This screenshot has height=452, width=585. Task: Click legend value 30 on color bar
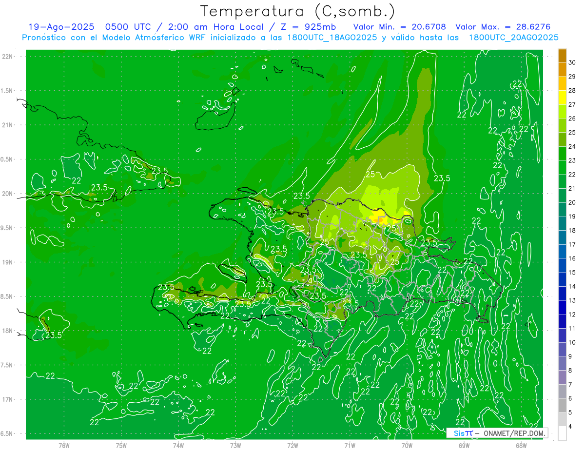572,63
